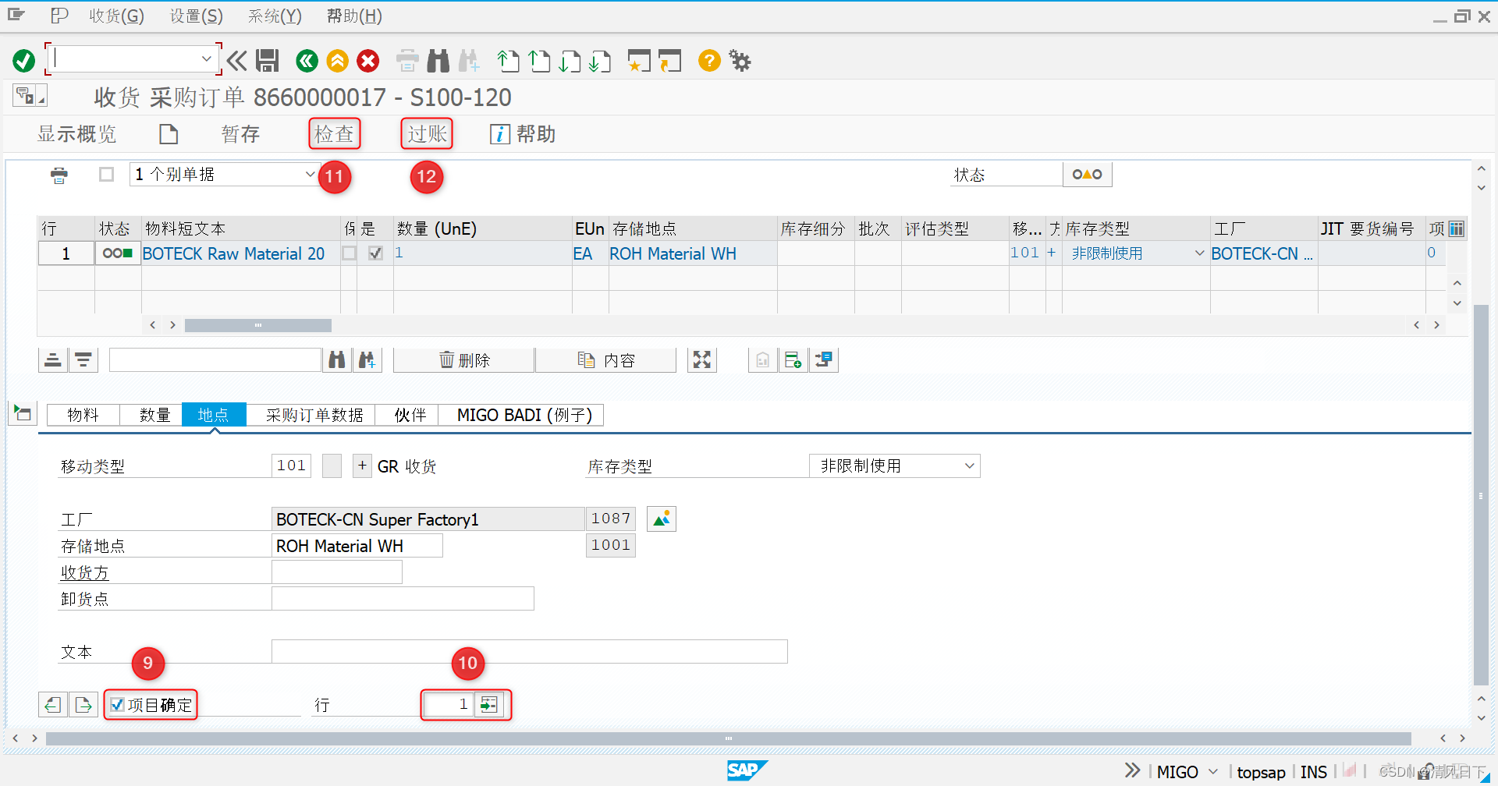Toggle the 项目确定 checkbox
1498x786 pixels.
click(x=117, y=705)
